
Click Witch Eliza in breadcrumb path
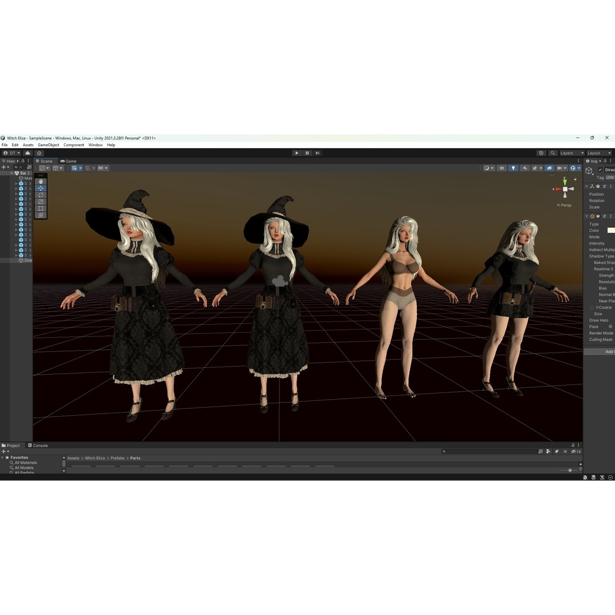(x=95, y=458)
